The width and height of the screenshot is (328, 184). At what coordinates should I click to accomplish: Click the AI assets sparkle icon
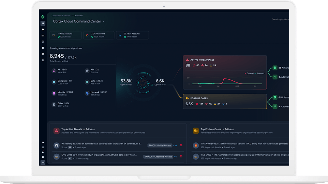(x=54, y=71)
